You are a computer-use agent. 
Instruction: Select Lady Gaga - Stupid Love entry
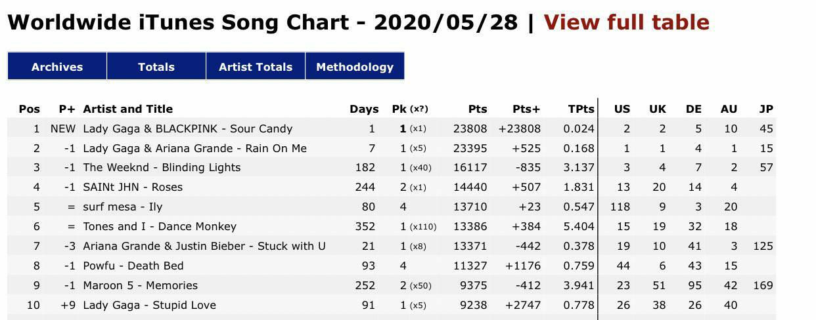tap(149, 305)
